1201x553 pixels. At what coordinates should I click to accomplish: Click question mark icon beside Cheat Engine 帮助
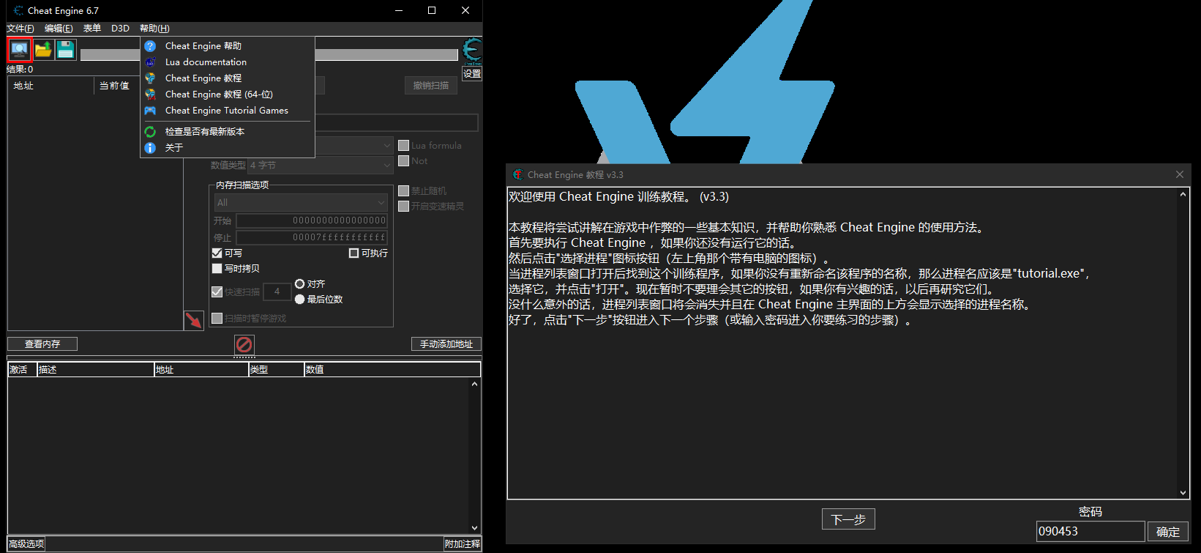(x=150, y=46)
